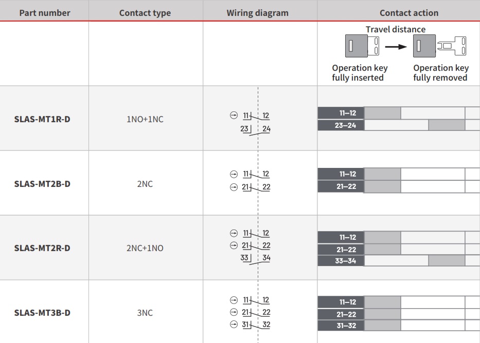Click the SLAS-MT2B-D part number
This screenshot has height=343, width=480.
click(x=42, y=184)
